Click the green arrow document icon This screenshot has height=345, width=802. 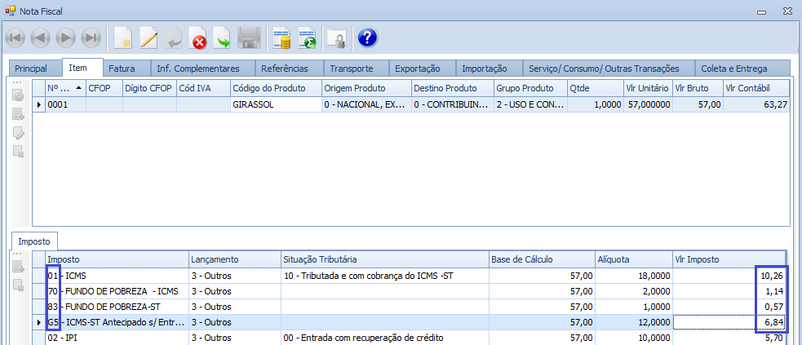223,38
